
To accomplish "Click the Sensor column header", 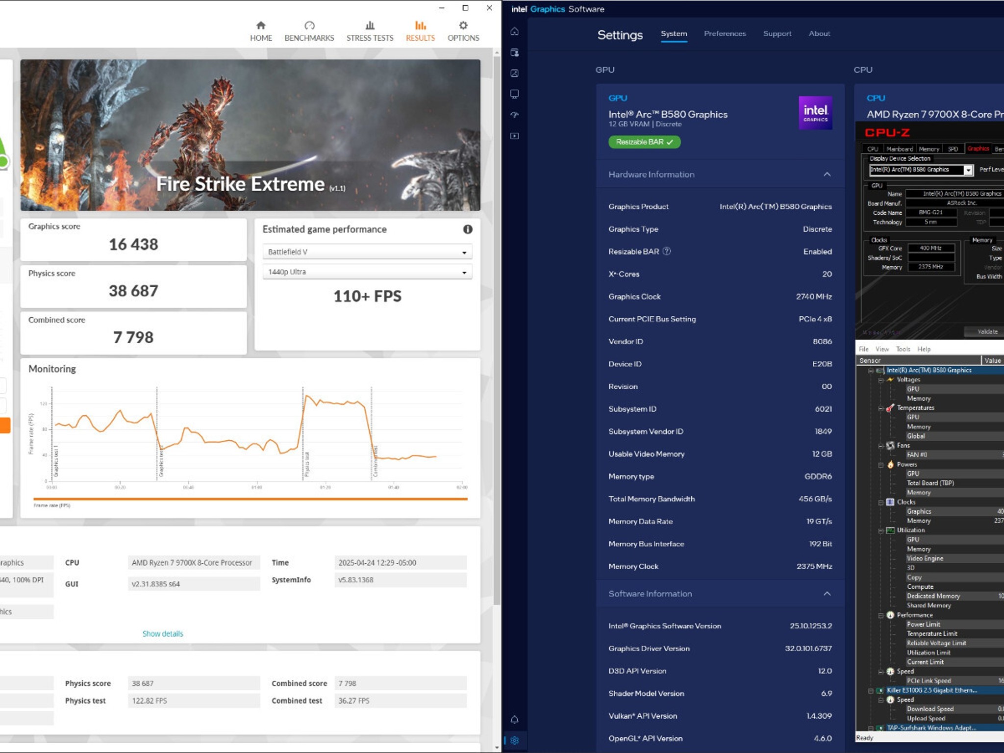I will [x=919, y=360].
